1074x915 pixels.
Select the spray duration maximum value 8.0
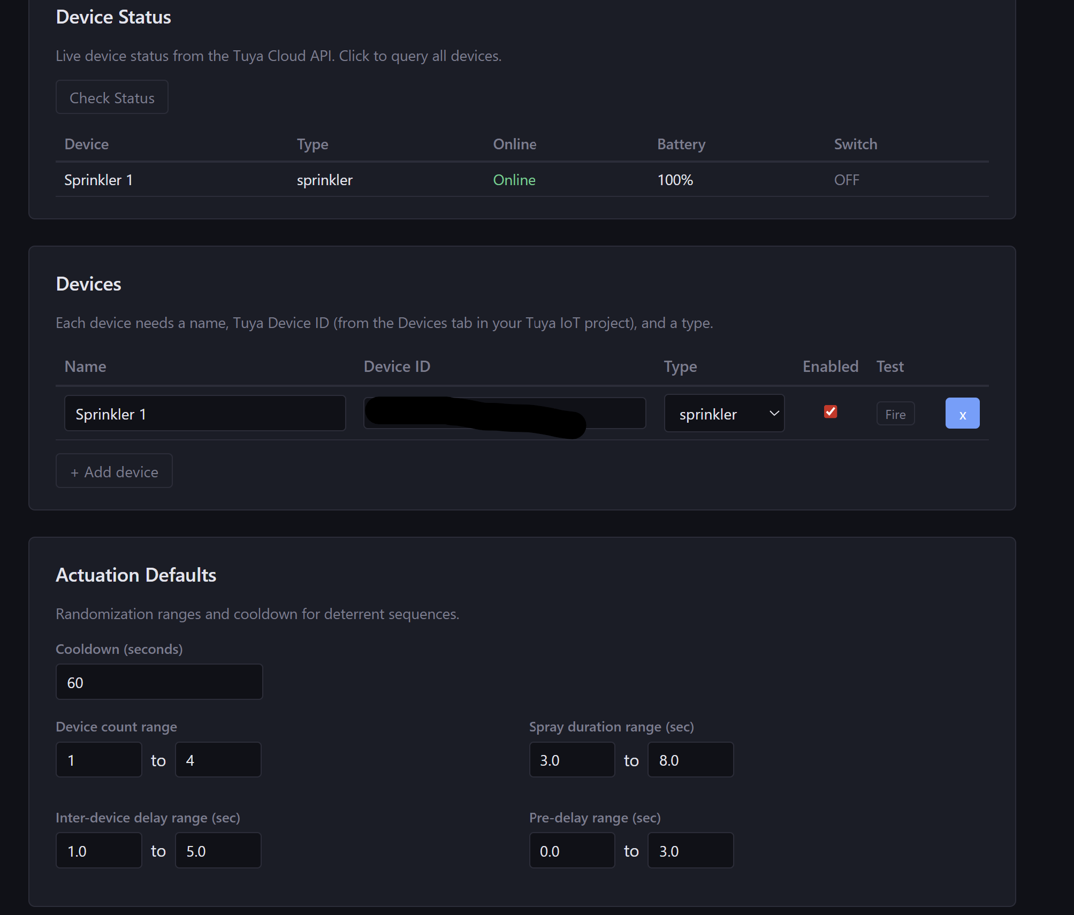[x=690, y=759]
